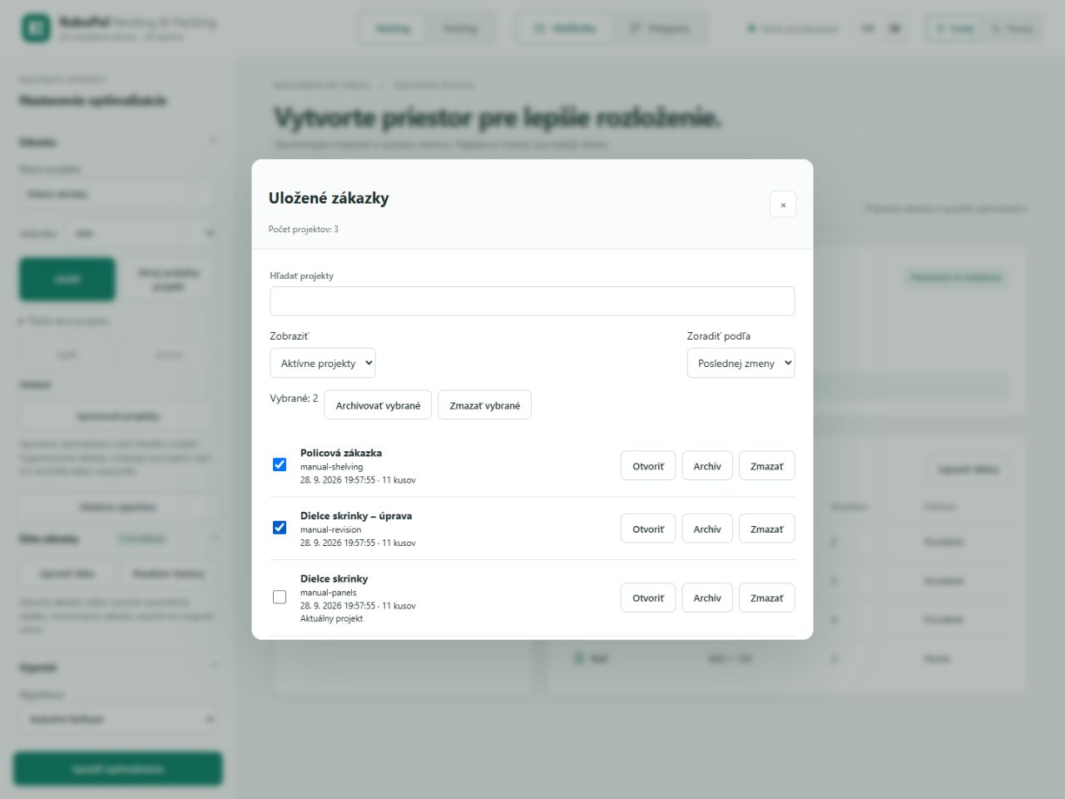Click the timestamp under manual-shelving

click(358, 480)
